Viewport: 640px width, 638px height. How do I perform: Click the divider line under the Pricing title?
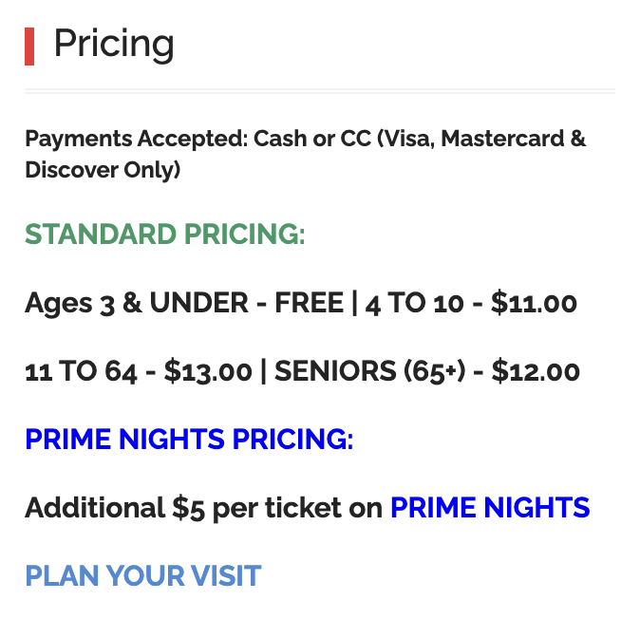click(320, 91)
